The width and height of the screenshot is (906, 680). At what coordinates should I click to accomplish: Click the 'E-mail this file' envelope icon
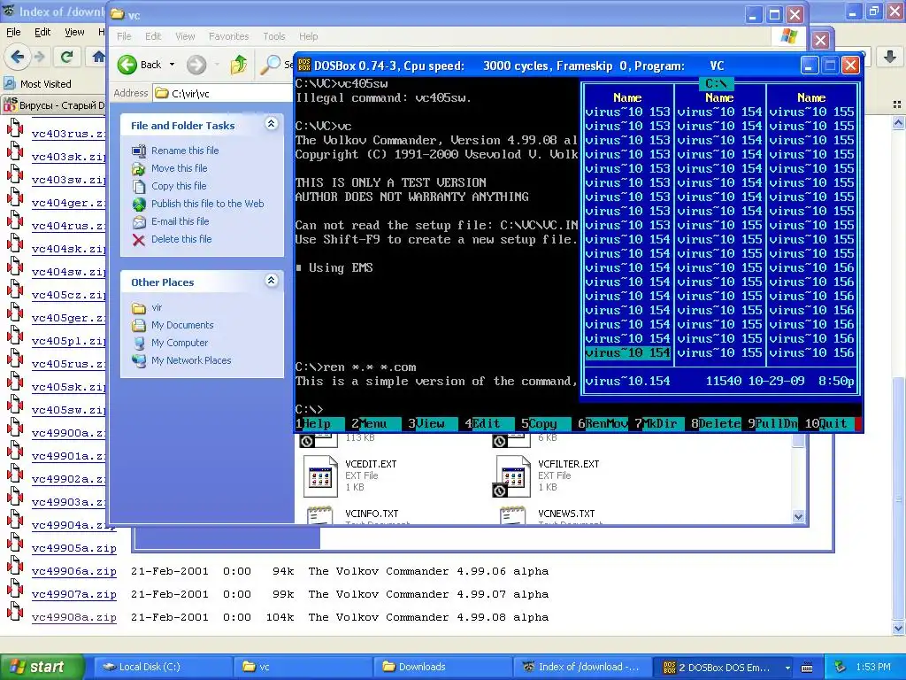139,221
